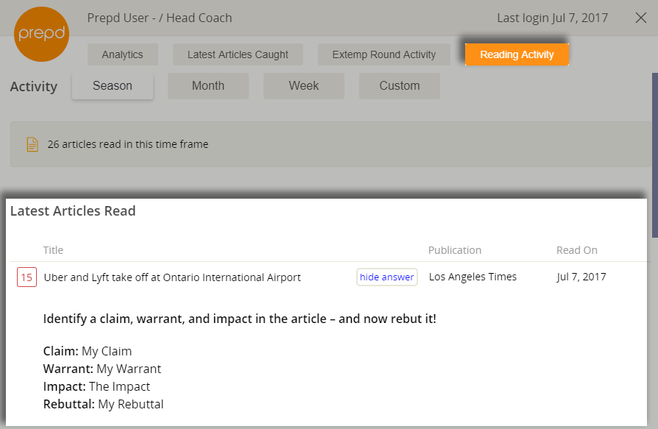The width and height of the screenshot is (658, 429).
Task: Click the 26 articles read summary text
Action: pos(128,144)
